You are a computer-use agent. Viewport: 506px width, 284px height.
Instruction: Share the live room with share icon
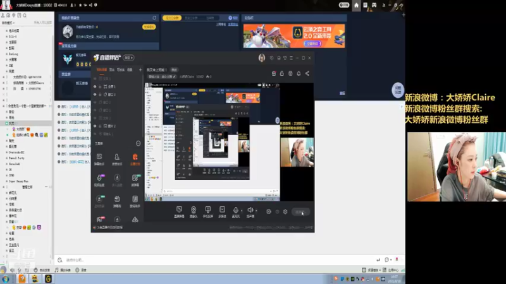pyautogui.click(x=307, y=74)
